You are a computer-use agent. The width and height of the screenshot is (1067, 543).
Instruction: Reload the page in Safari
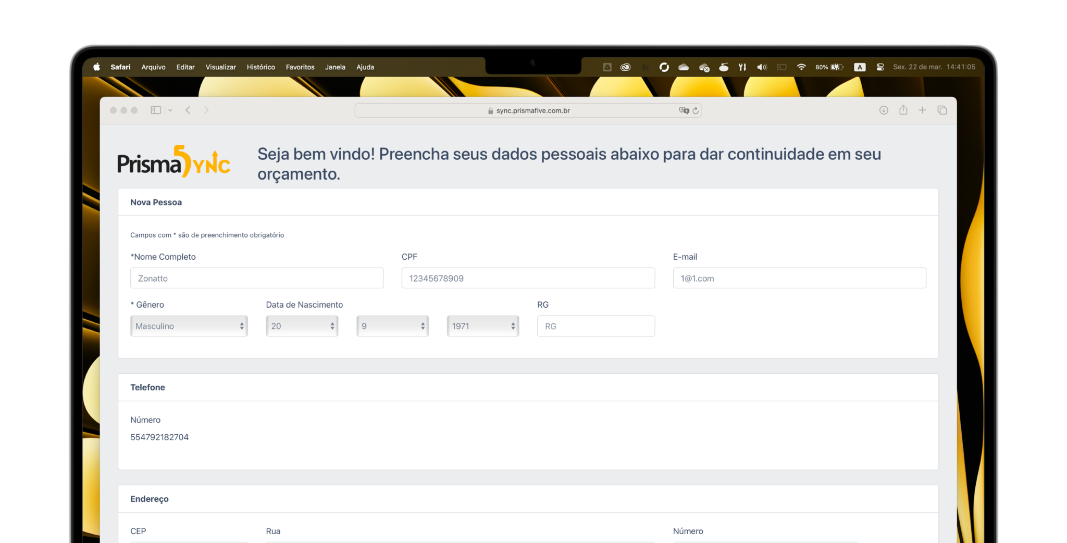pyautogui.click(x=696, y=110)
